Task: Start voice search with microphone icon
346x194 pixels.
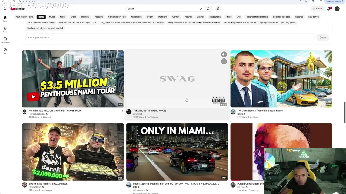Action: (218, 9)
